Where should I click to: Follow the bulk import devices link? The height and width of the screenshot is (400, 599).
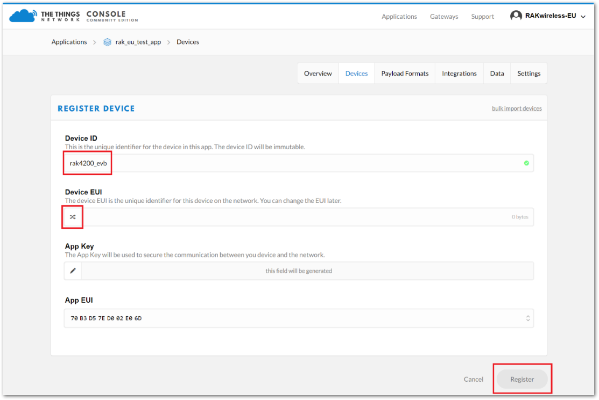click(x=517, y=108)
